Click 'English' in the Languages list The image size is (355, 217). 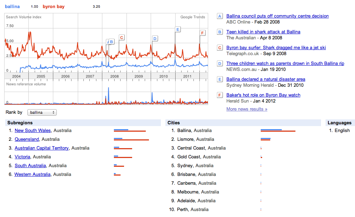342,131
